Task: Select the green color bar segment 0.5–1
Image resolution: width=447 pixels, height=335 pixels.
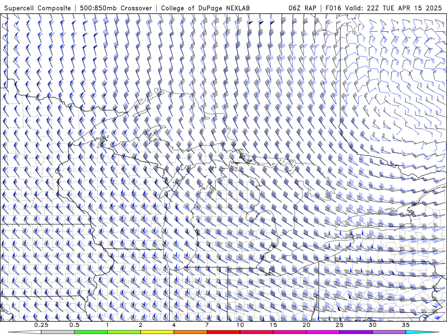Action: 91,332
